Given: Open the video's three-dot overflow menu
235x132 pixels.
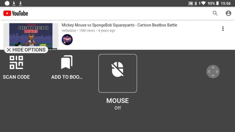Looking at the screenshot, I should coord(223,29).
